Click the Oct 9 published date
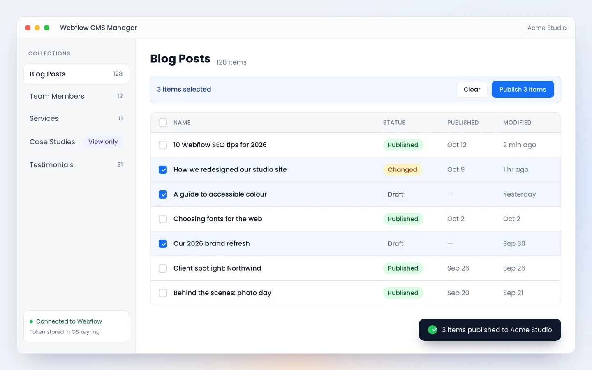The image size is (592, 370). pyautogui.click(x=456, y=169)
